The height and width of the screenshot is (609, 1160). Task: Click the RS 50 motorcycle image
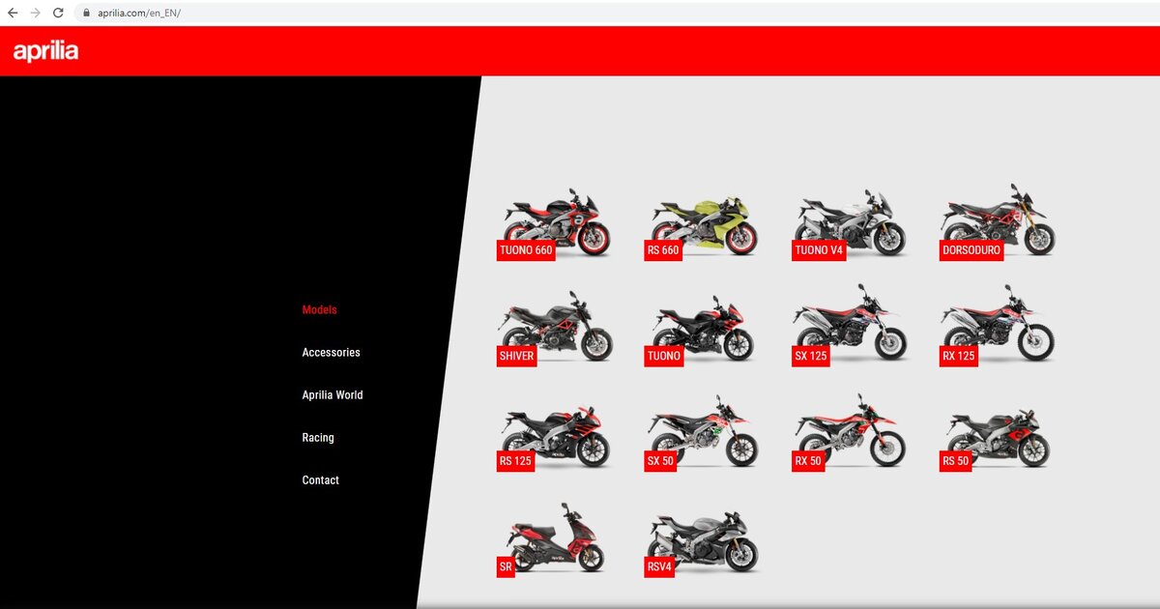click(x=999, y=437)
